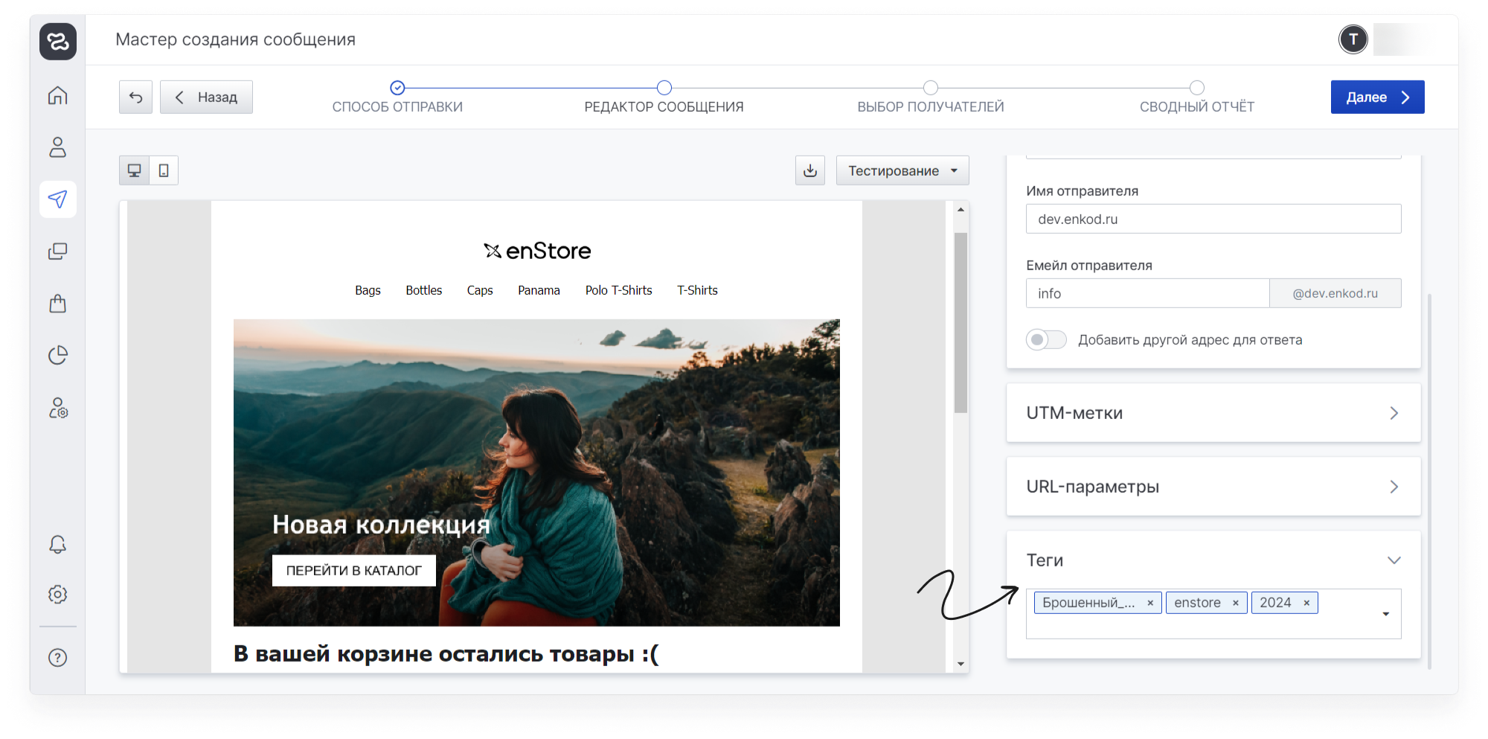Expand the URL-параметры section
The height and width of the screenshot is (739, 1488).
1213,487
